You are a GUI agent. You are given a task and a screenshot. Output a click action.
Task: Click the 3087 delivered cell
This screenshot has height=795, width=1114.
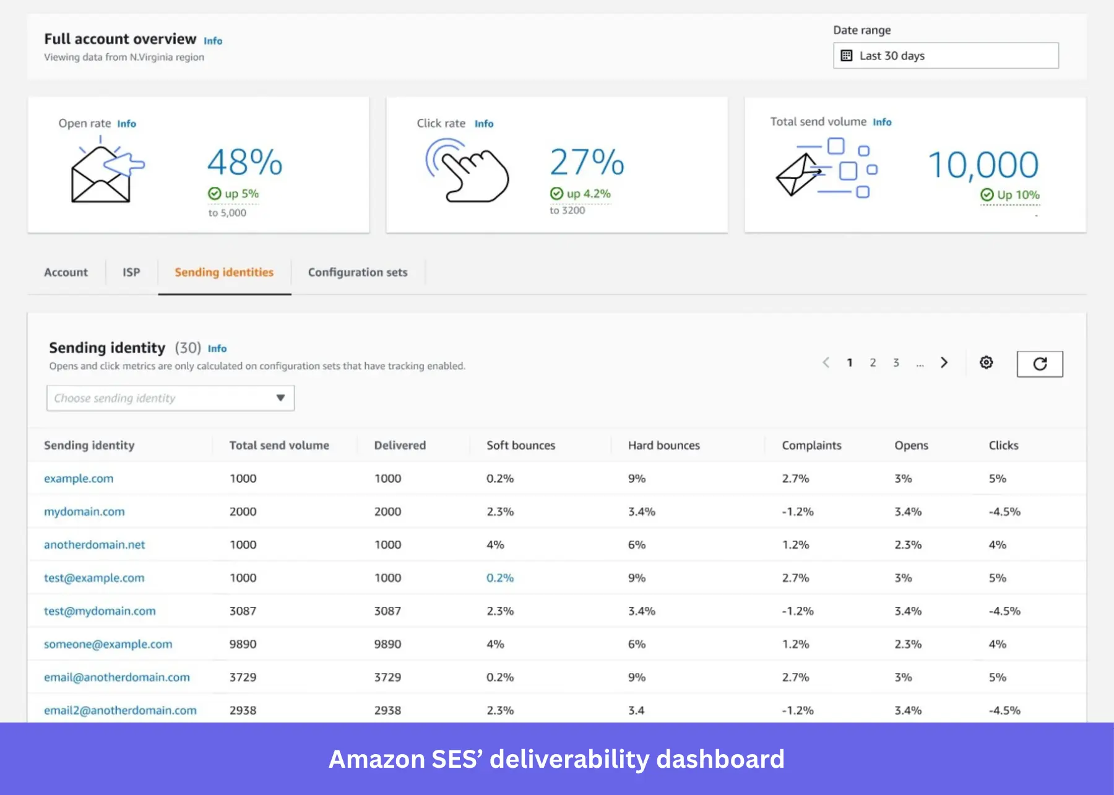pos(387,611)
